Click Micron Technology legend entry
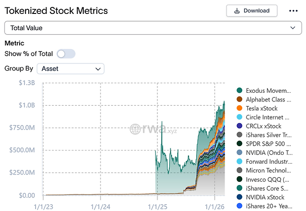 (x=268, y=170)
